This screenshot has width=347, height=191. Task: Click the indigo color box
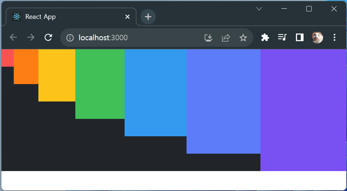tap(223, 101)
